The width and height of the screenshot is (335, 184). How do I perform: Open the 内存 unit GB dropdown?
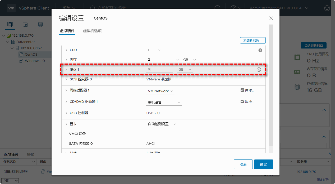(x=189, y=60)
